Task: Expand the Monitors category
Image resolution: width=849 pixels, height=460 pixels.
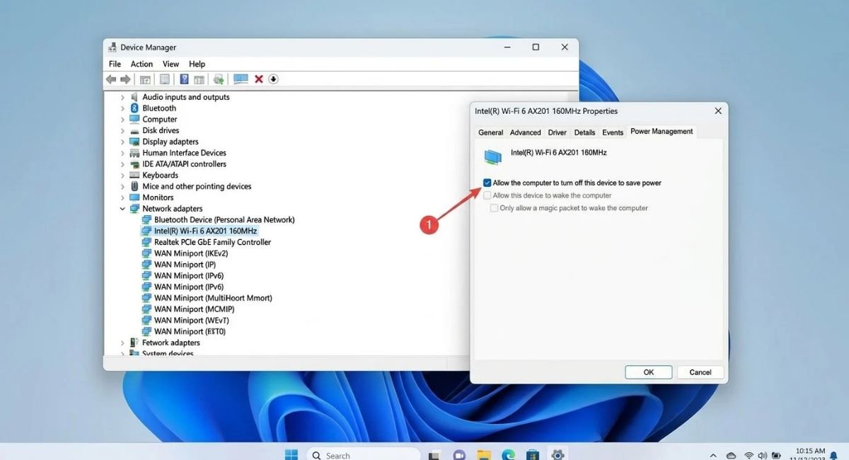Action: click(x=122, y=197)
